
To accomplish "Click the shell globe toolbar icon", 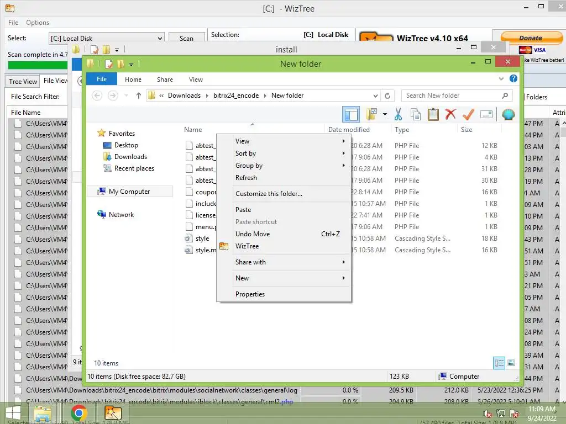I will 508,114.
